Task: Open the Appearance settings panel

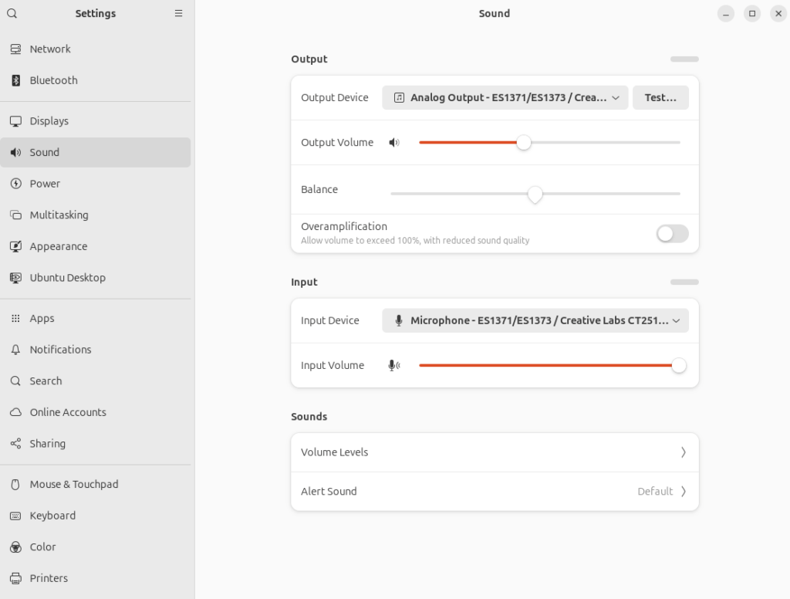Action: pyautogui.click(x=59, y=246)
